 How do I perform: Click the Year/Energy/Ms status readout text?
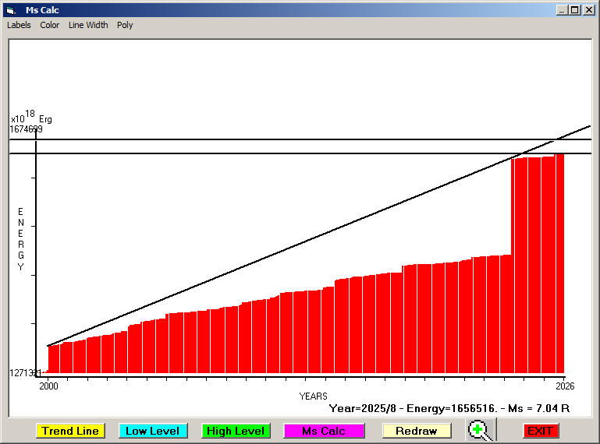[449, 408]
